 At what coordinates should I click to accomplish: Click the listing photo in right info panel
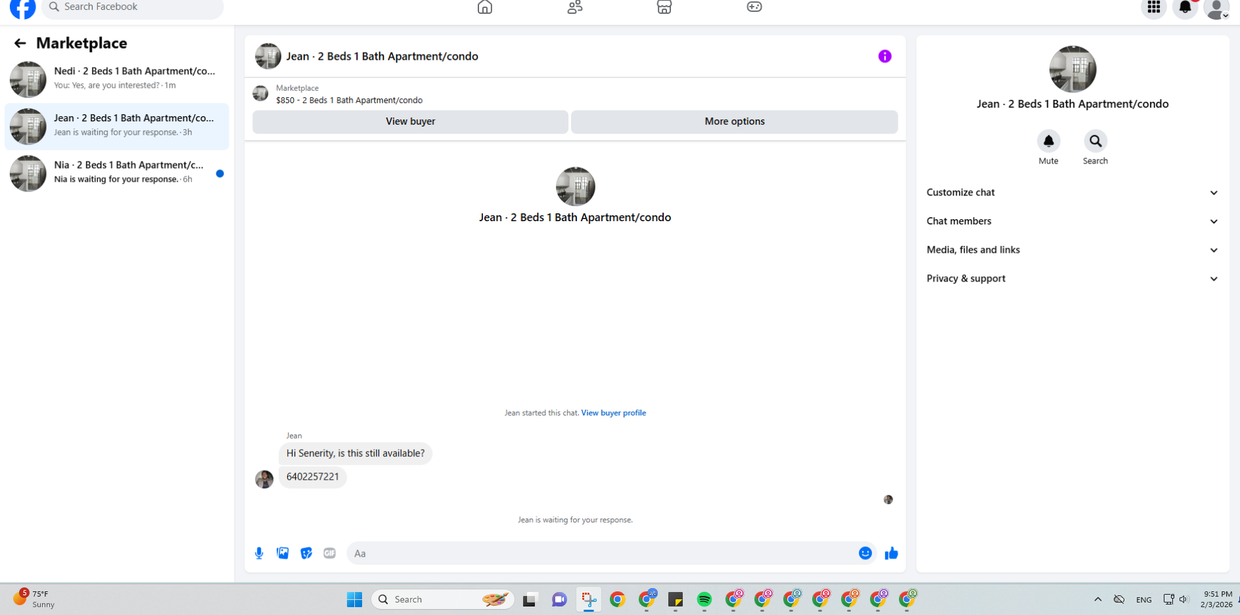click(1072, 69)
